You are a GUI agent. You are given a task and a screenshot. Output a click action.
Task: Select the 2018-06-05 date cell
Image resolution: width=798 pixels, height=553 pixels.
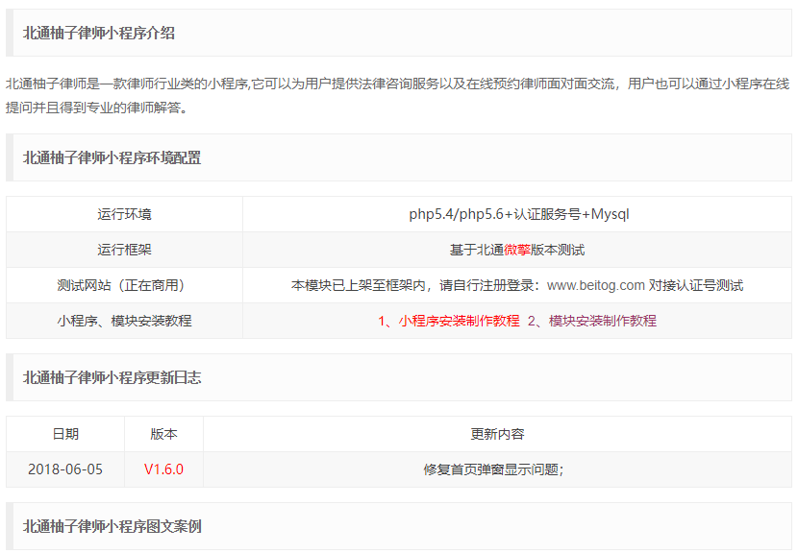point(65,469)
